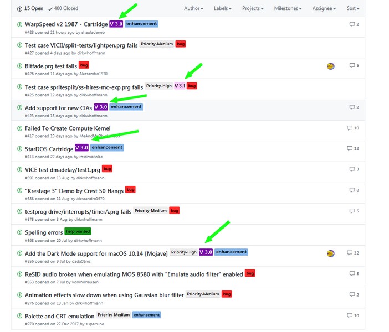Open issue testprog drive/interrupts/timerA.prg fails
This screenshot has width=389, height=332.
click(78, 212)
